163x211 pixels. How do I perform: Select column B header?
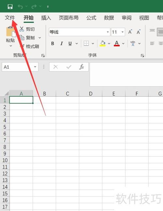coord(44,93)
